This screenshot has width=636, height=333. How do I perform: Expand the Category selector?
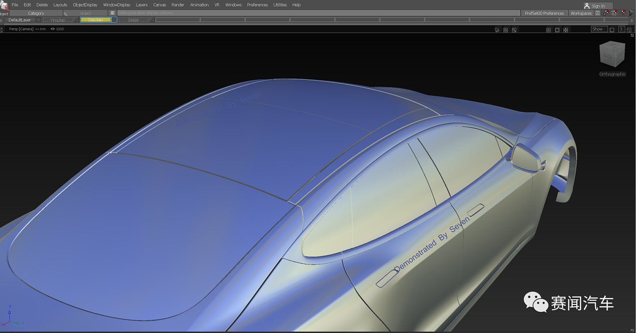36,13
